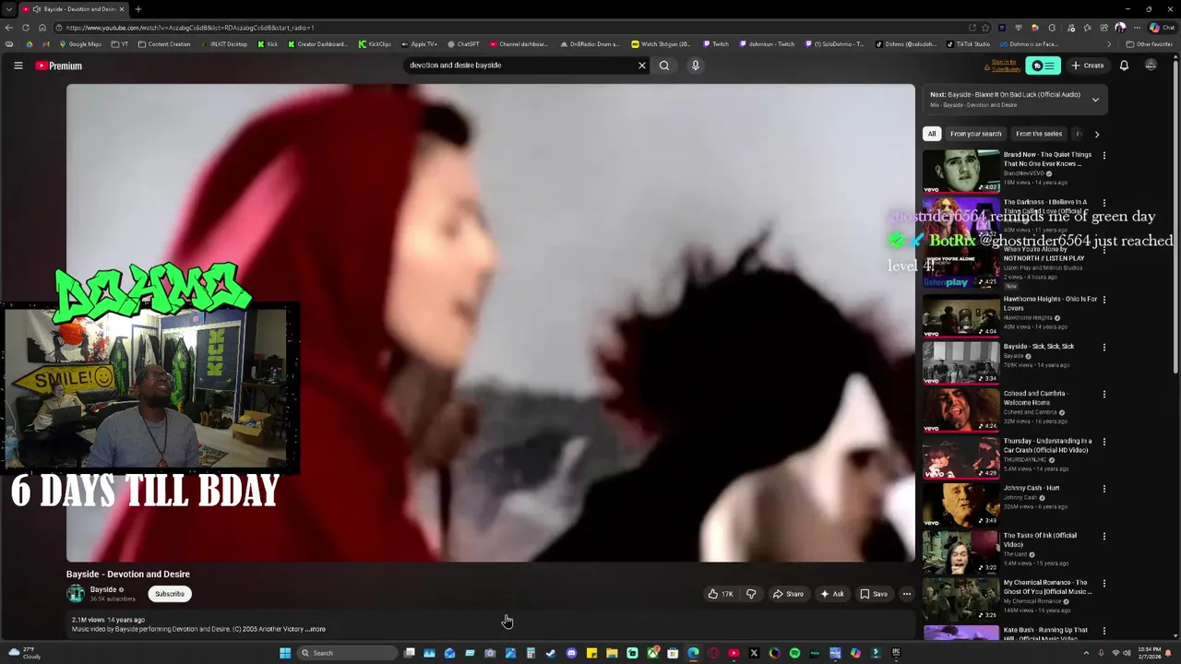This screenshot has height=664, width=1181.
Task: Show hidden system tray icons chevron
Action: (x=1086, y=653)
